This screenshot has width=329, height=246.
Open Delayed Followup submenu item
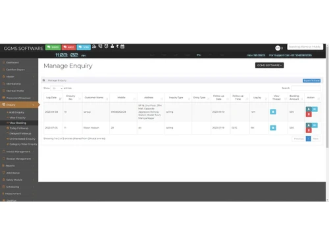(20, 133)
